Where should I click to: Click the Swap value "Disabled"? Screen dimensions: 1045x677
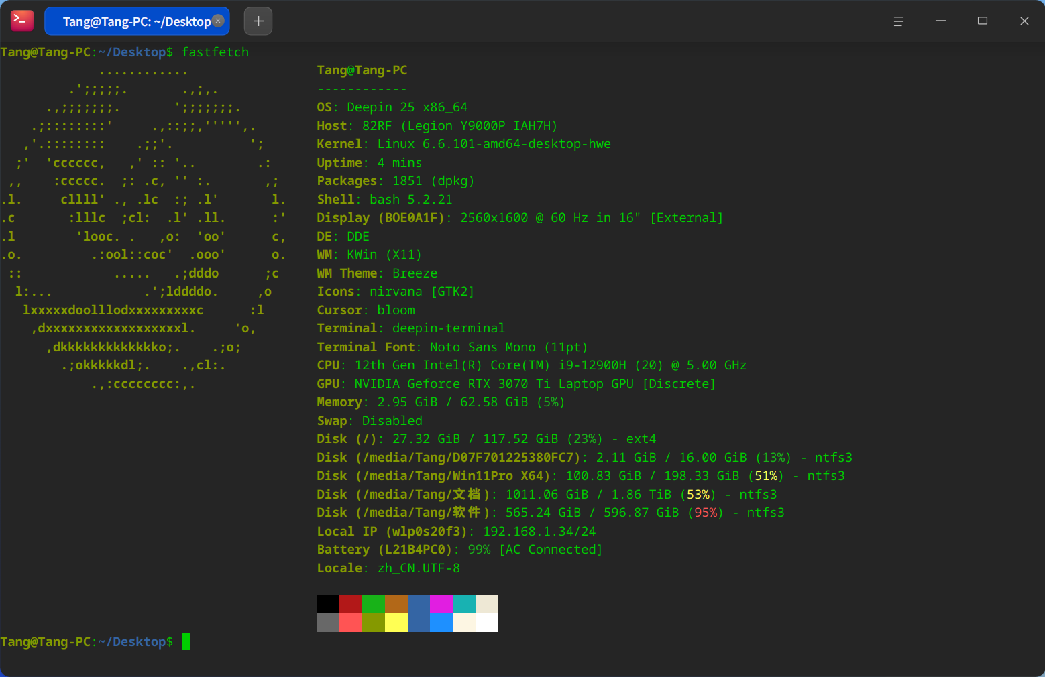point(392,421)
